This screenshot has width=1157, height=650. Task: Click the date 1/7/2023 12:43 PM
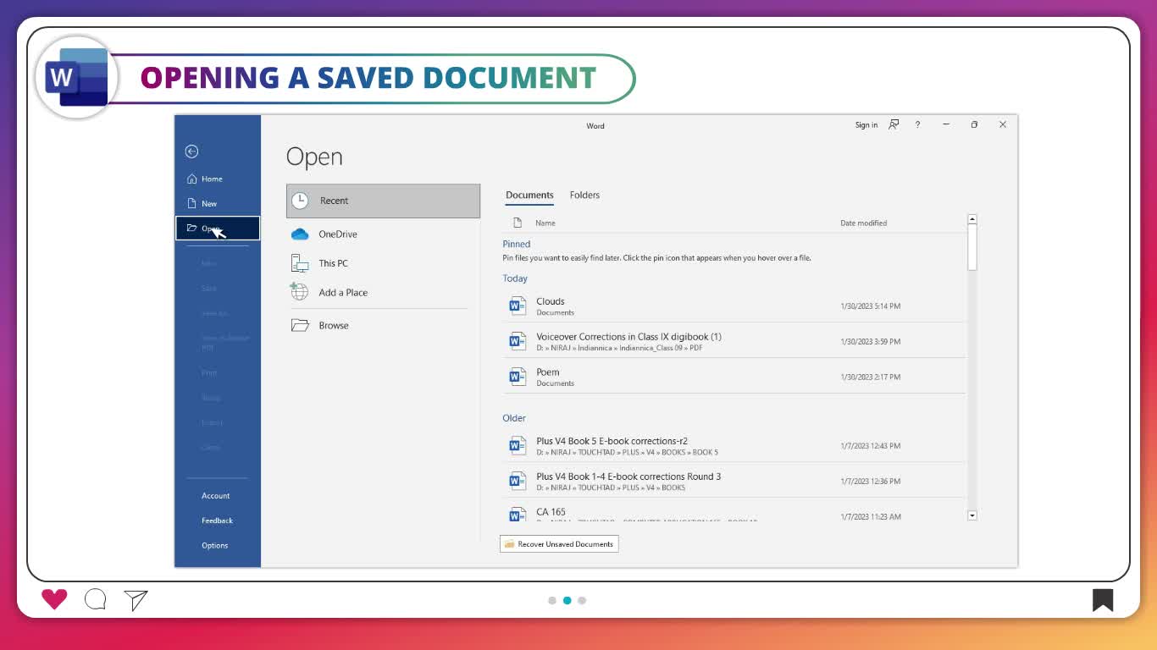[870, 446]
